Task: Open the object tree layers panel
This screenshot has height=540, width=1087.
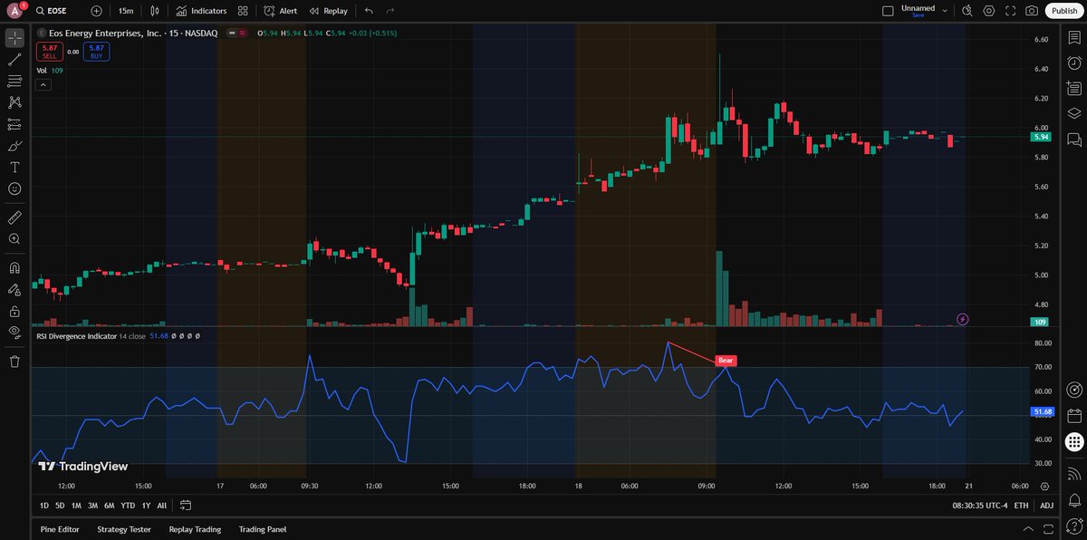Action: (1074, 113)
